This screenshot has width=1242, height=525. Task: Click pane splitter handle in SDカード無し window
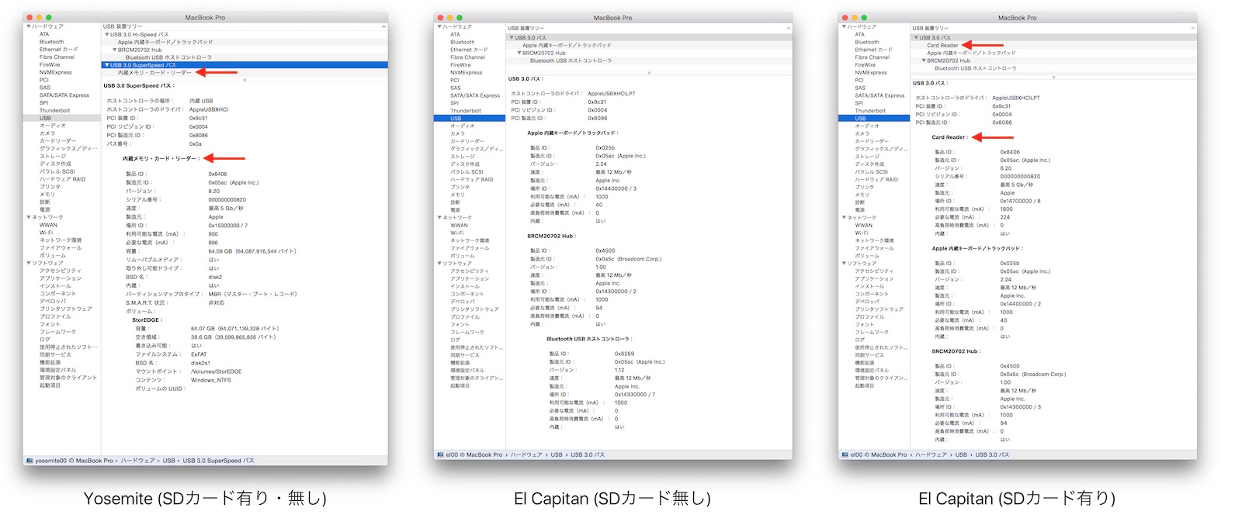tap(649, 72)
